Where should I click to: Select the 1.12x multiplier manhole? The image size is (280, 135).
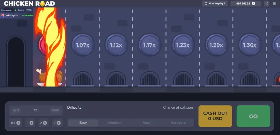(x=116, y=45)
